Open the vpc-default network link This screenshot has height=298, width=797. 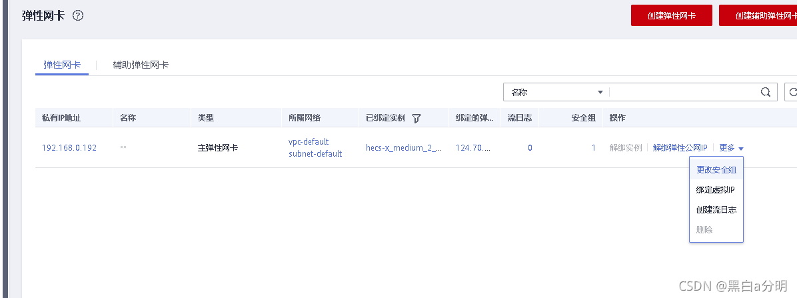tap(309, 141)
